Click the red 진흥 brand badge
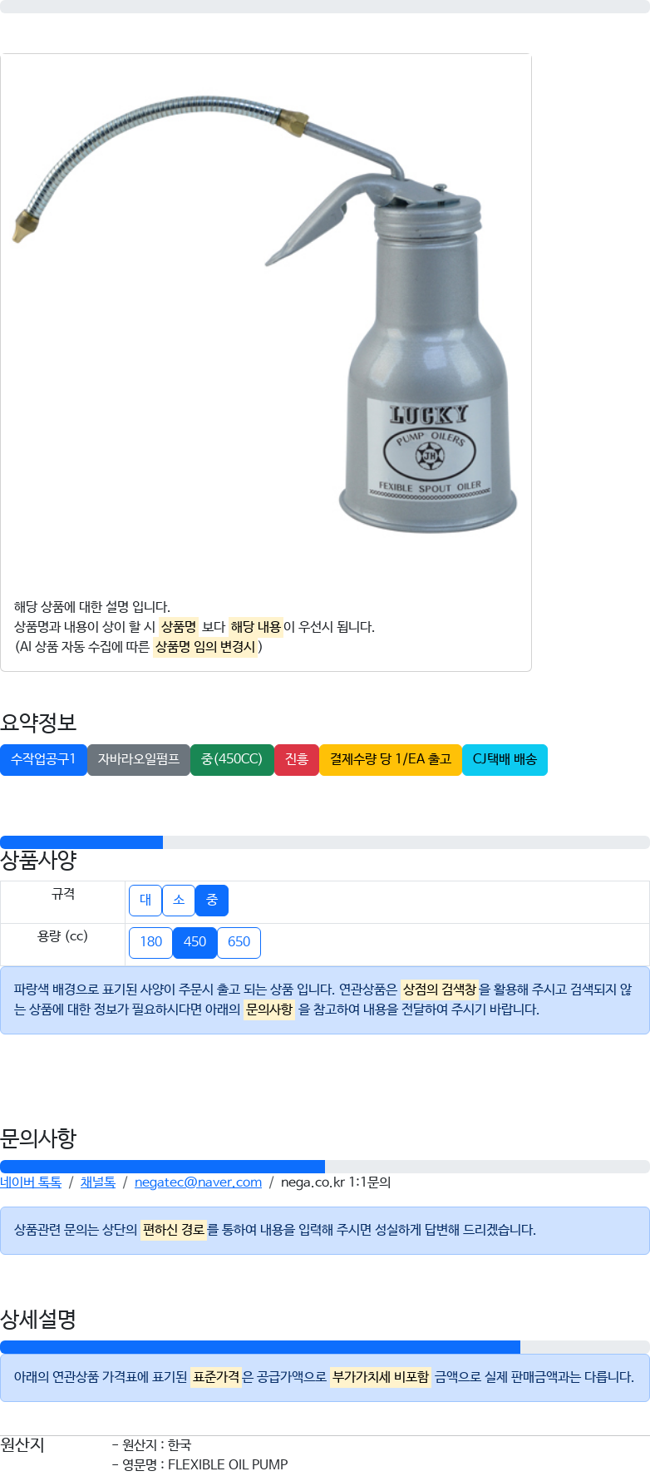 [297, 759]
